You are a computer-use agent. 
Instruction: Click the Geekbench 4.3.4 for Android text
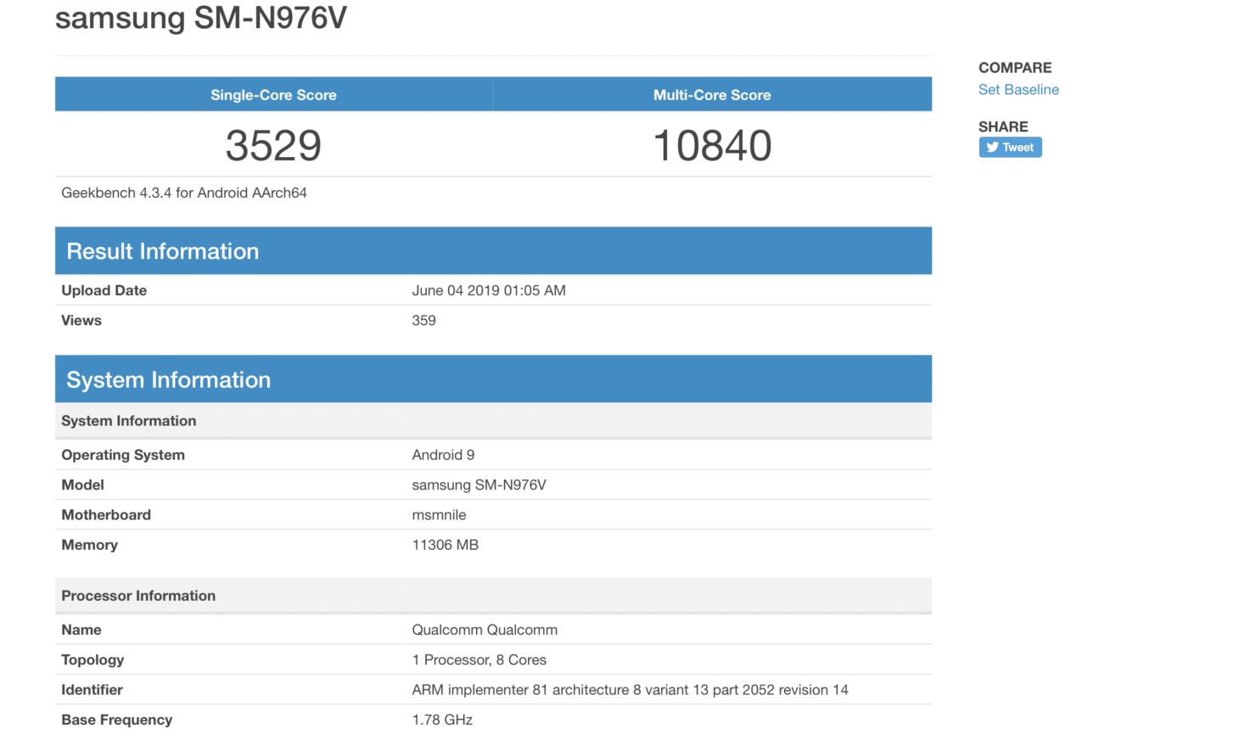pos(184,193)
